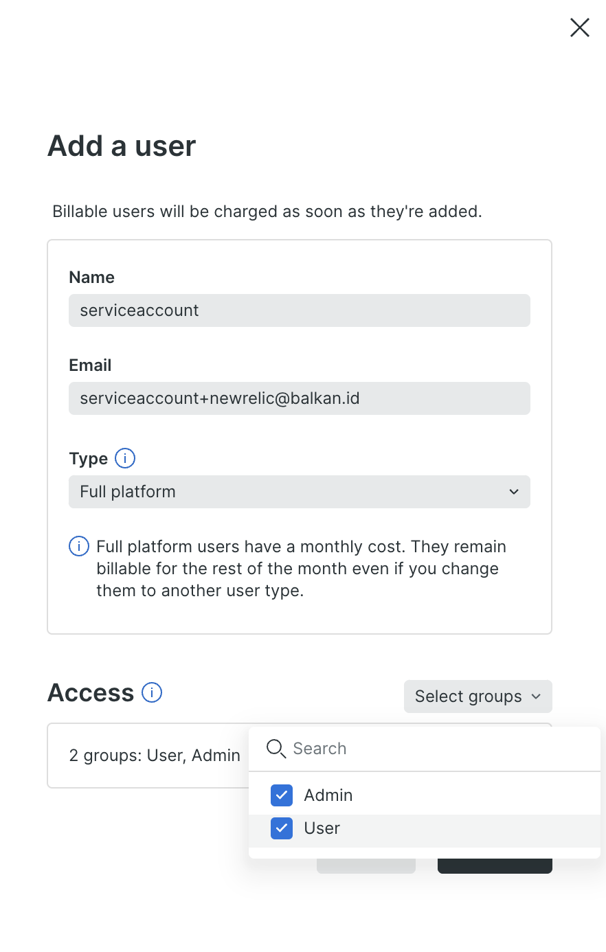The height and width of the screenshot is (952, 606).
Task: Select the User option label in list
Action: click(322, 828)
